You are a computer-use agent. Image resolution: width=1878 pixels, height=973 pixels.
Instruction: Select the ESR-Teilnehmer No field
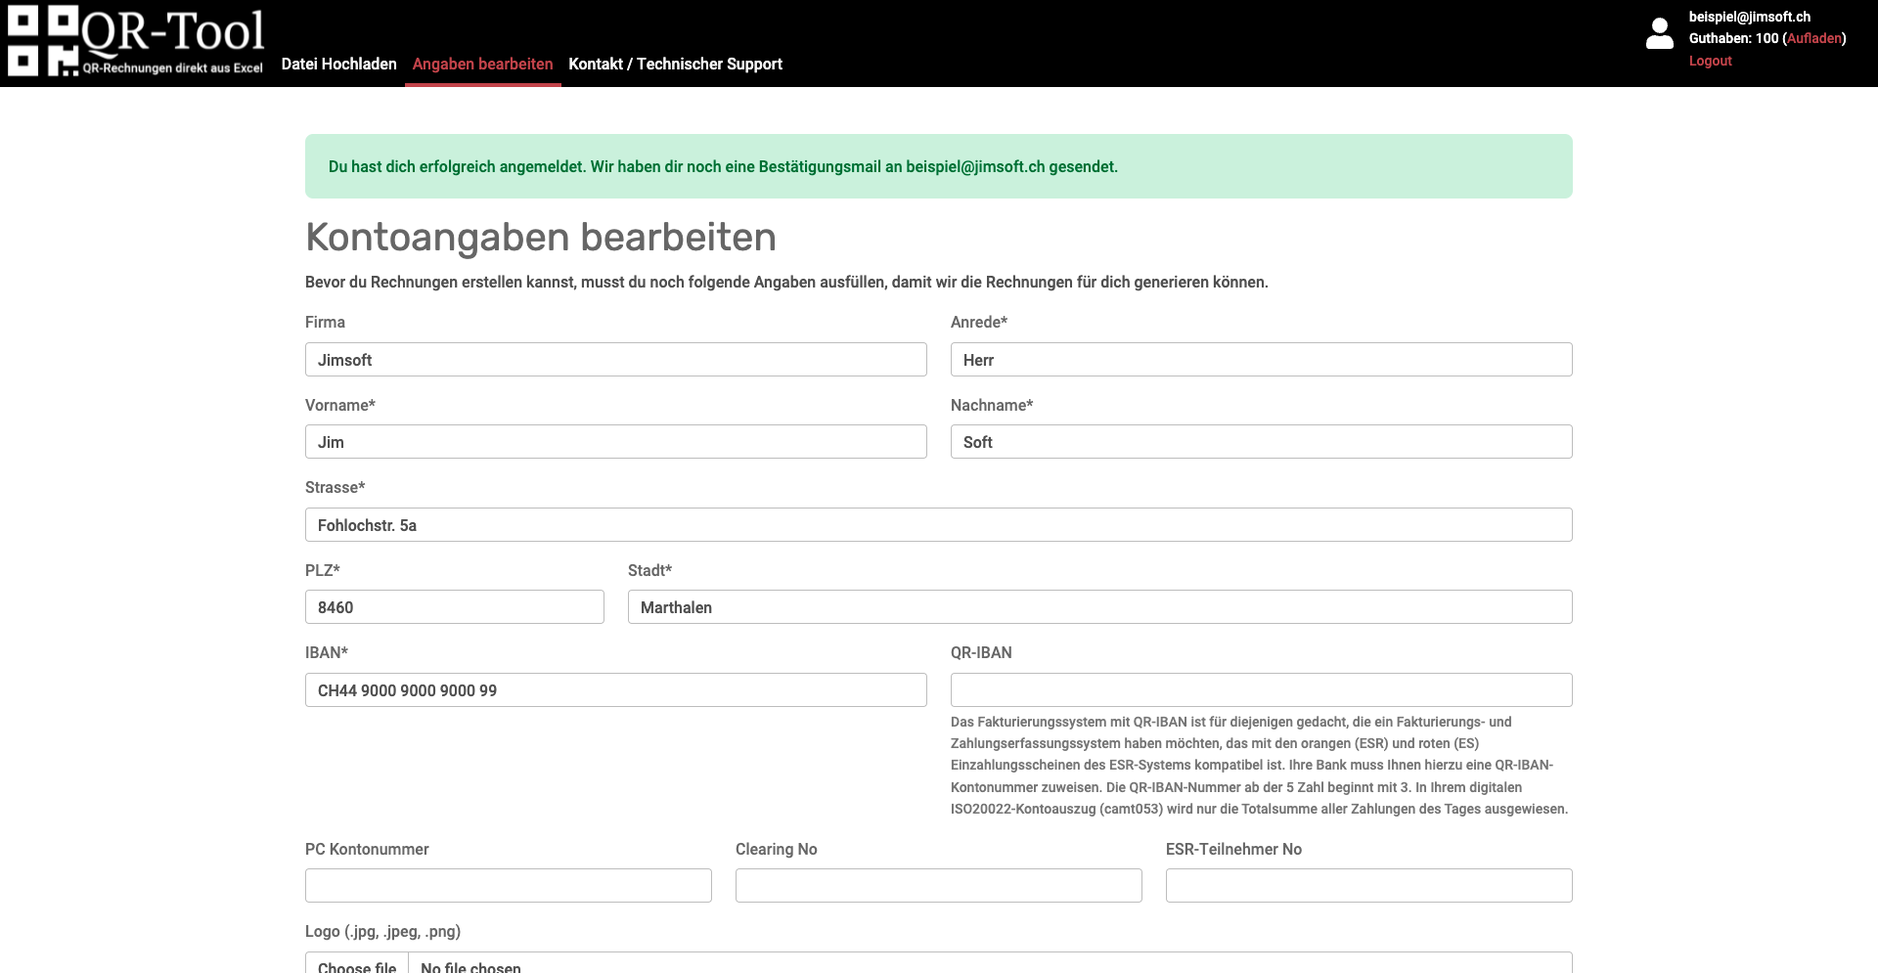[1368, 886]
